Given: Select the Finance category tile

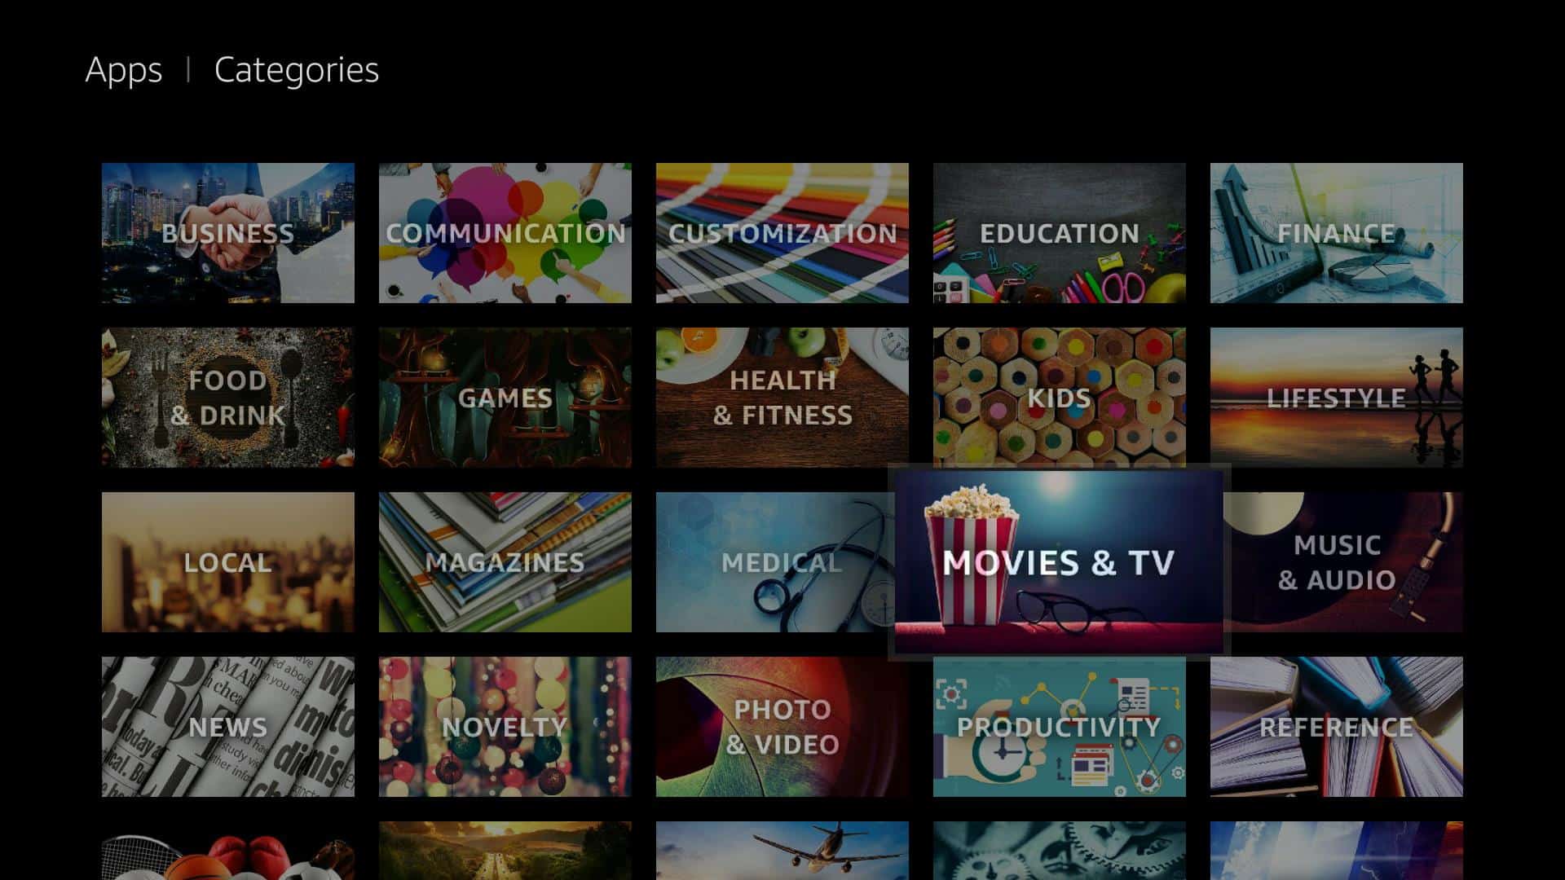Looking at the screenshot, I should coord(1335,233).
